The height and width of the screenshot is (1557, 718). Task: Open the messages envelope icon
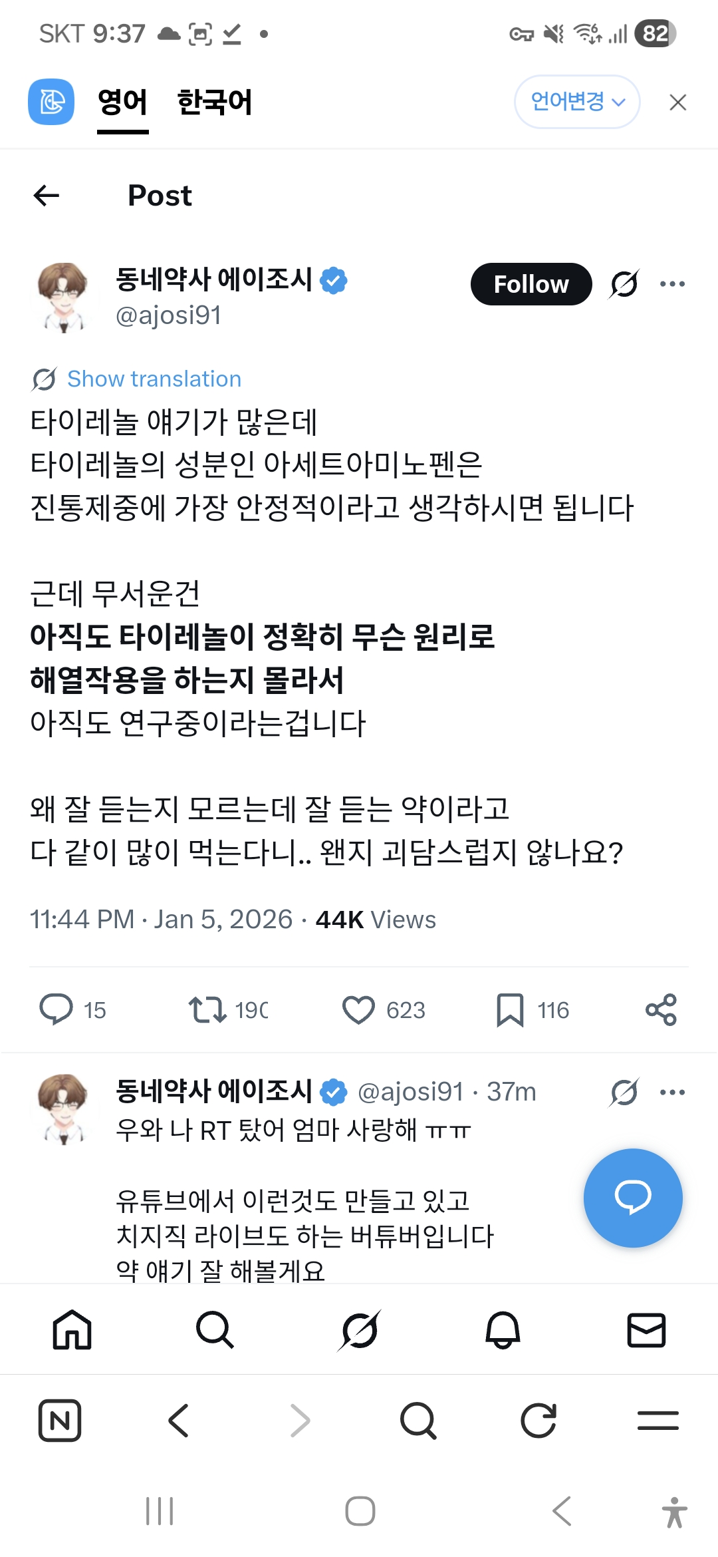click(x=646, y=1330)
